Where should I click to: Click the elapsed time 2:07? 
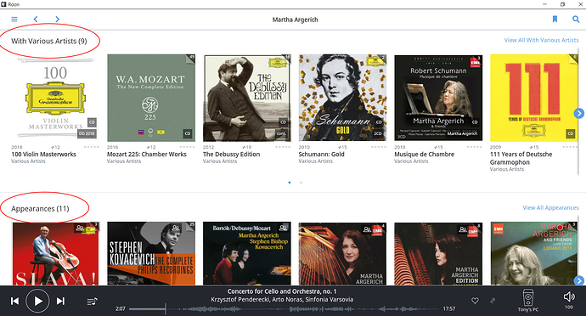coord(121,309)
